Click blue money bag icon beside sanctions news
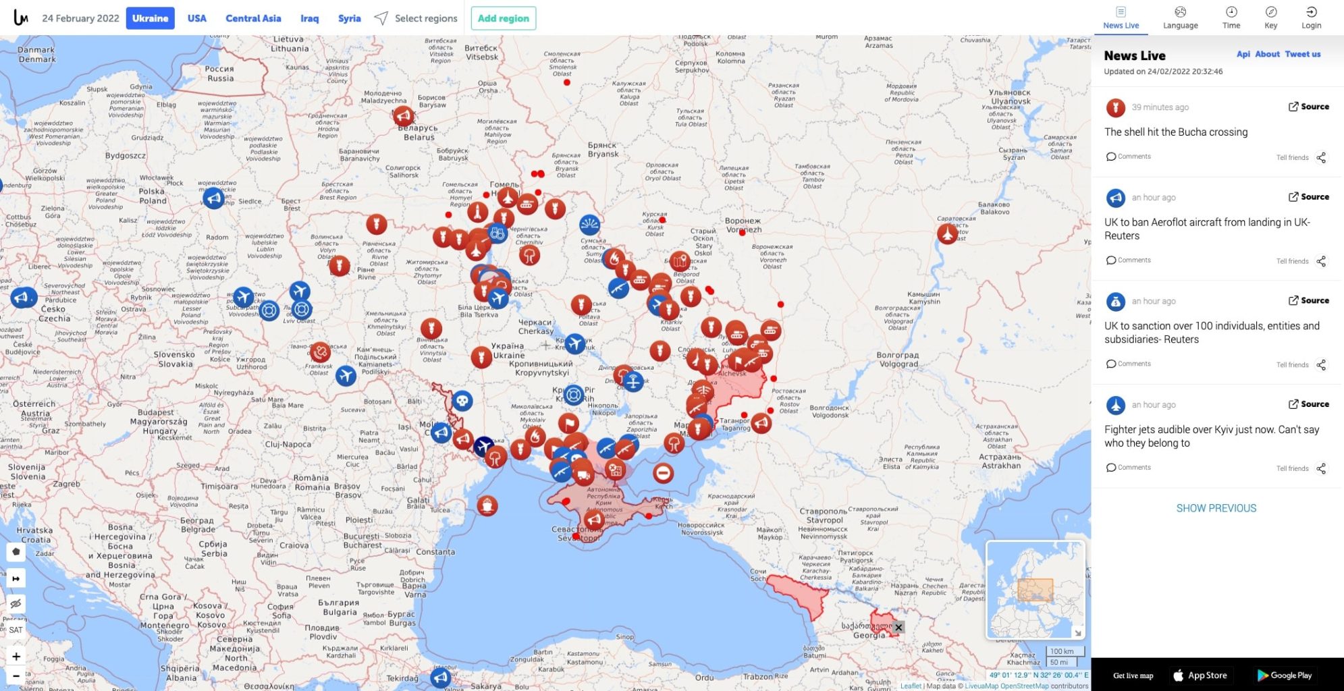Viewport: 1344px width, 691px height. click(1115, 301)
